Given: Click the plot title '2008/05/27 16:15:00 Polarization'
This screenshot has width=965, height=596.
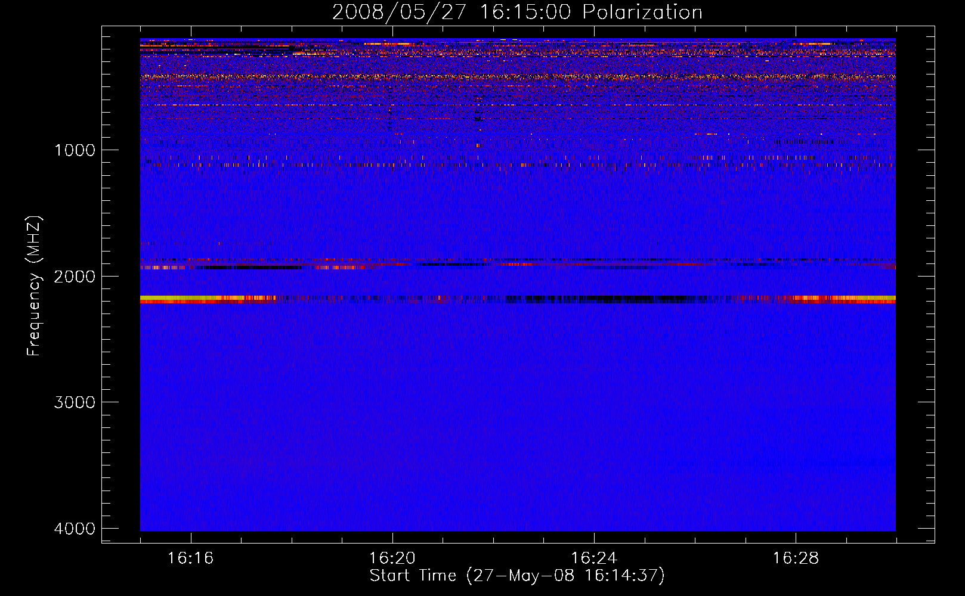Looking at the screenshot, I should 517,12.
